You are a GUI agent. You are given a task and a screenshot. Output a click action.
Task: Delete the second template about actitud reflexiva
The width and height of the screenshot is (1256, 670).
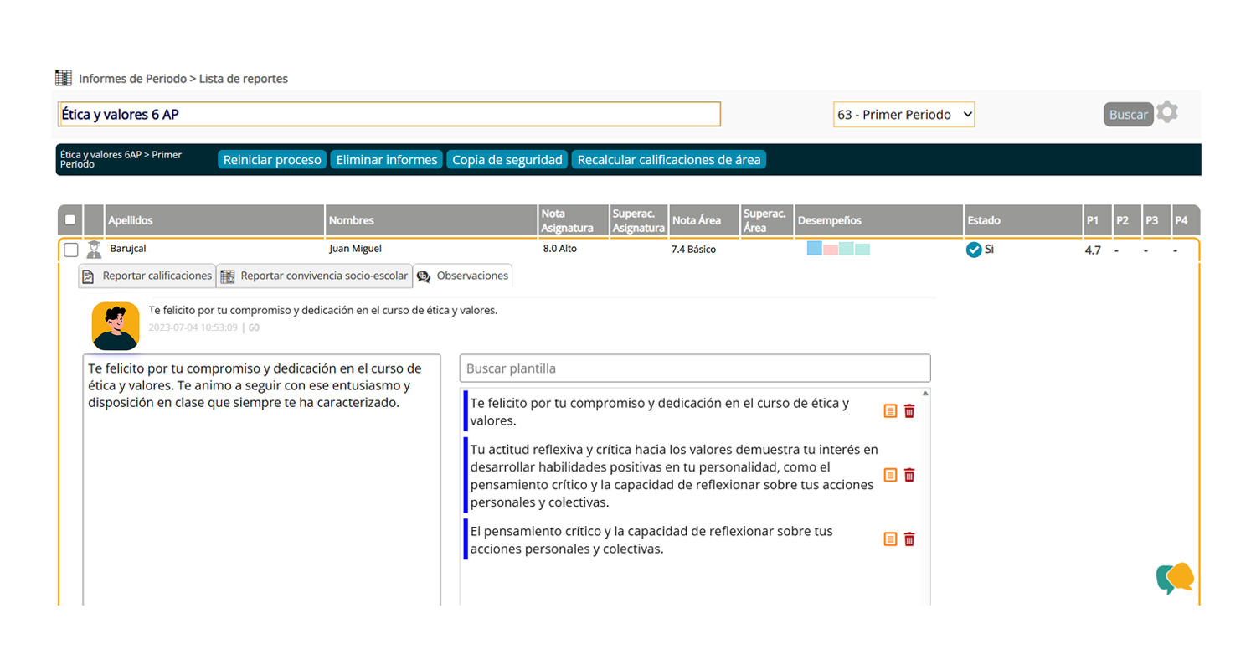(909, 475)
